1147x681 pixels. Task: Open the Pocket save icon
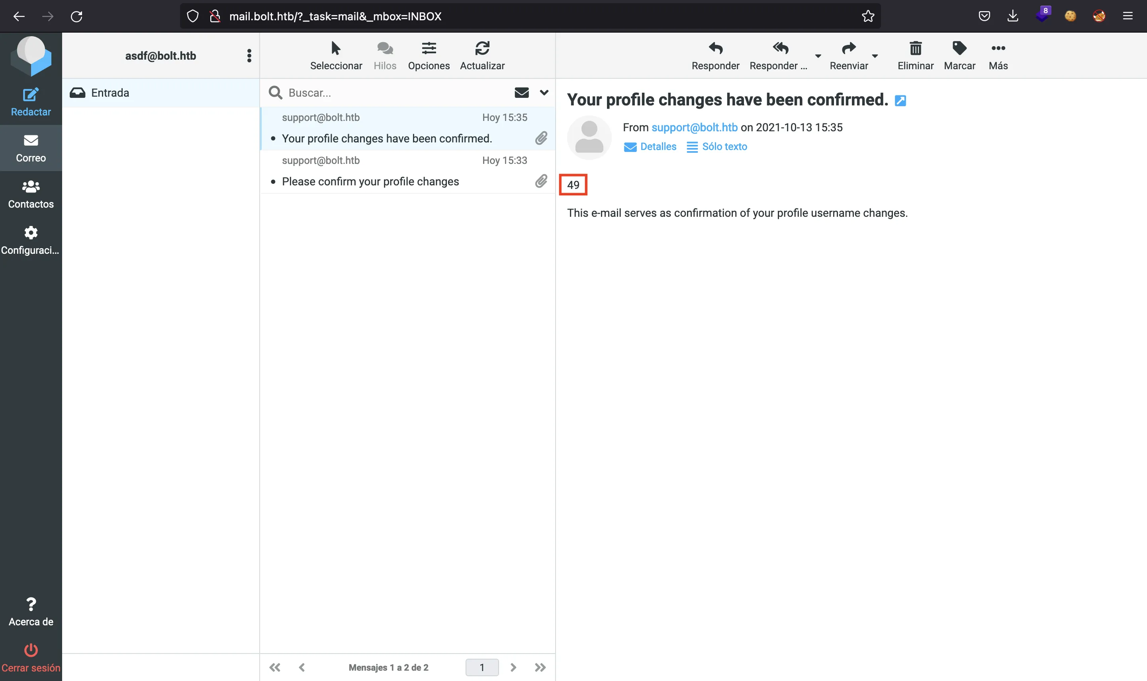pos(984,17)
